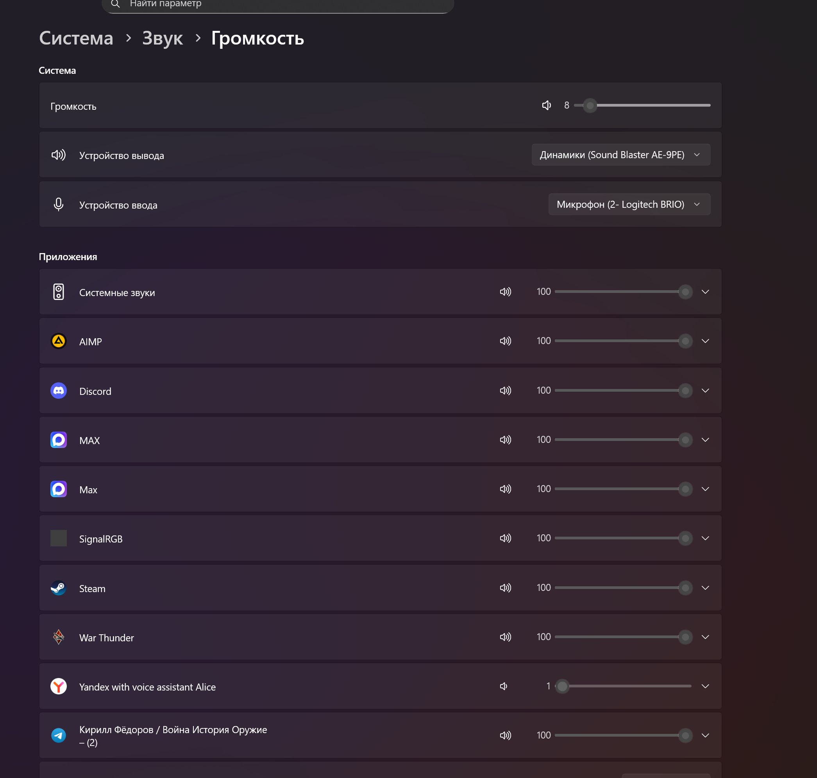Click the Устройство ввода microphone icon

(59, 204)
